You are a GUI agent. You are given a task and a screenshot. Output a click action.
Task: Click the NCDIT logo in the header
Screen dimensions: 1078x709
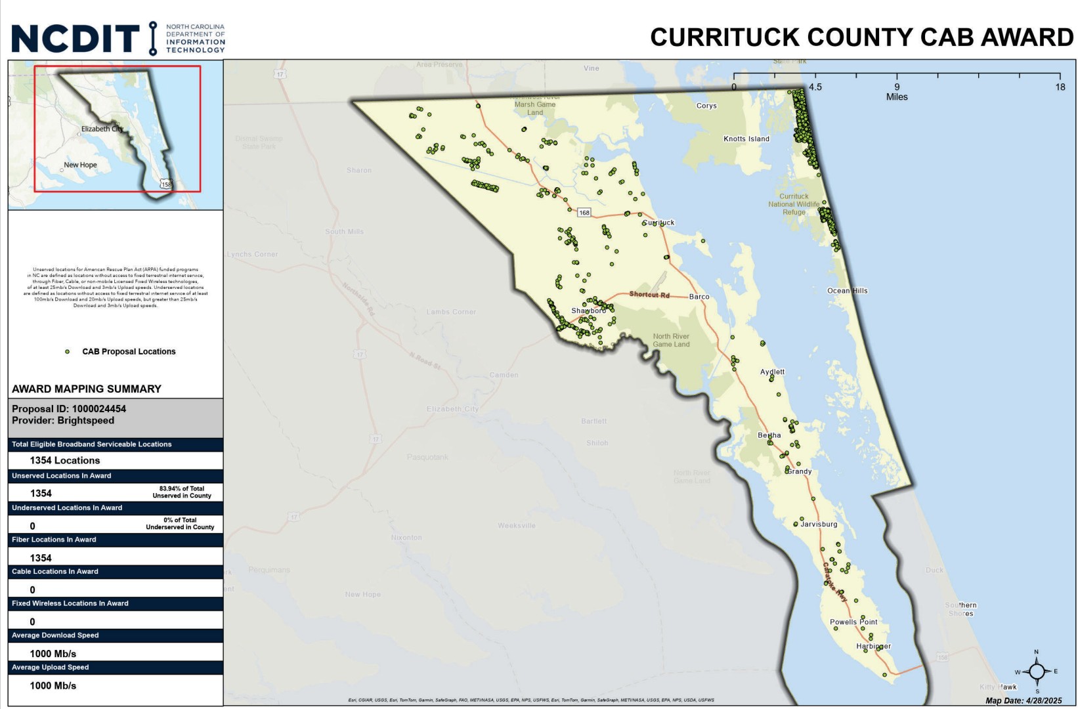coord(75,38)
